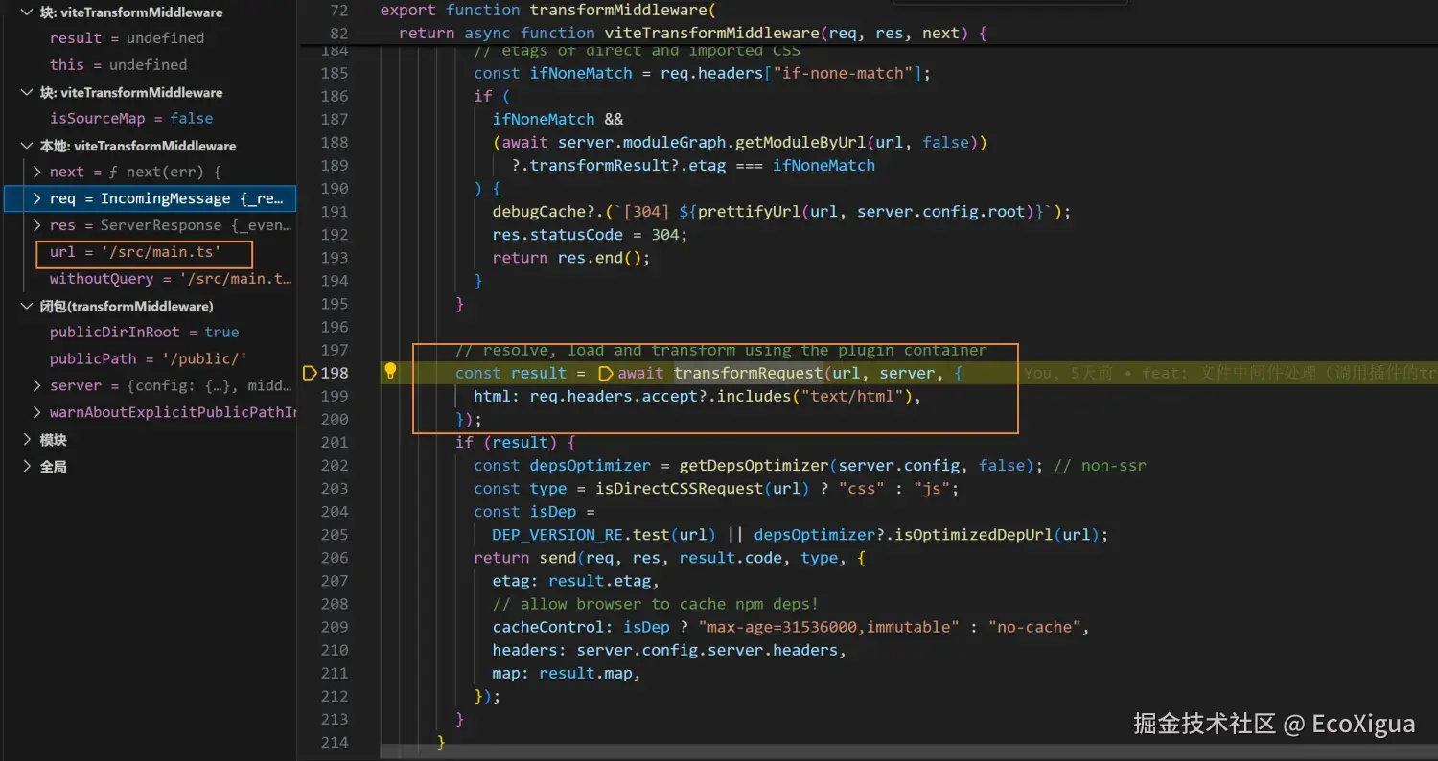The width and height of the screenshot is (1438, 761).
Task: Click isDirectCSSRequest on line 203
Action: pos(679,488)
